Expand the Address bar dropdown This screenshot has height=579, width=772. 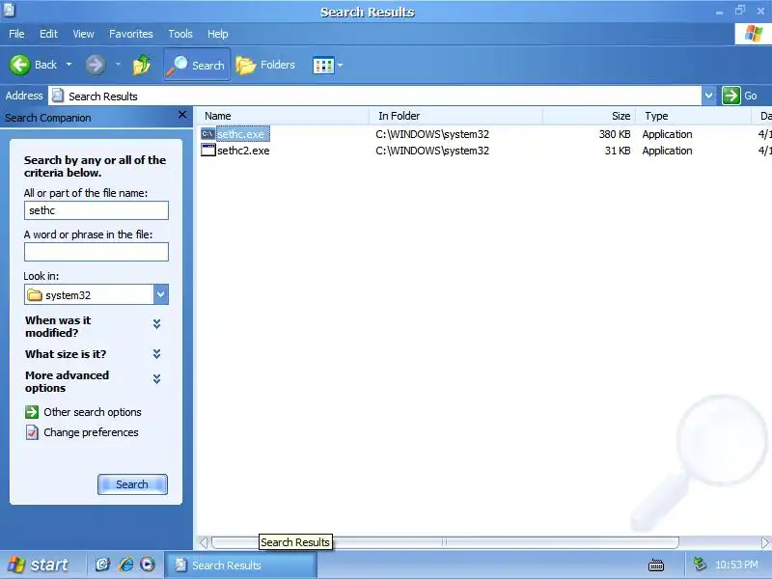click(x=708, y=96)
